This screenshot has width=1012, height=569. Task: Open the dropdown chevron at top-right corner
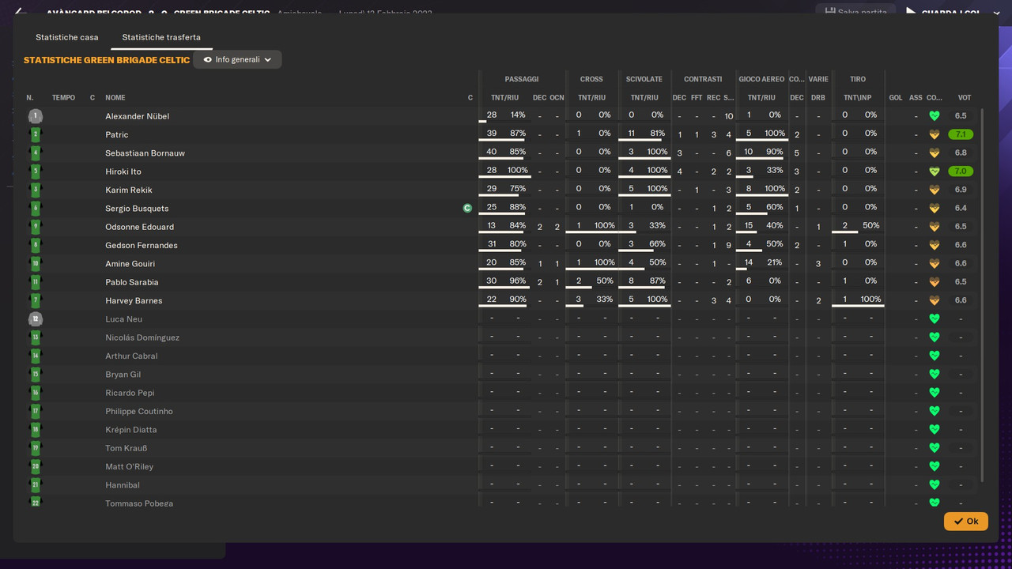coord(996,13)
